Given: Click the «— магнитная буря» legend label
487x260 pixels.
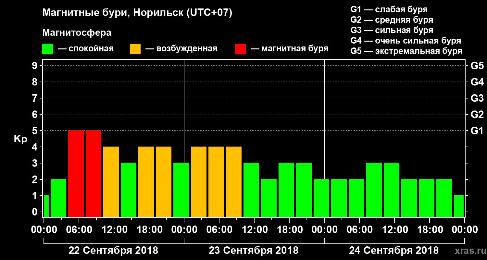Looking at the screenshot, I should tap(289, 49).
